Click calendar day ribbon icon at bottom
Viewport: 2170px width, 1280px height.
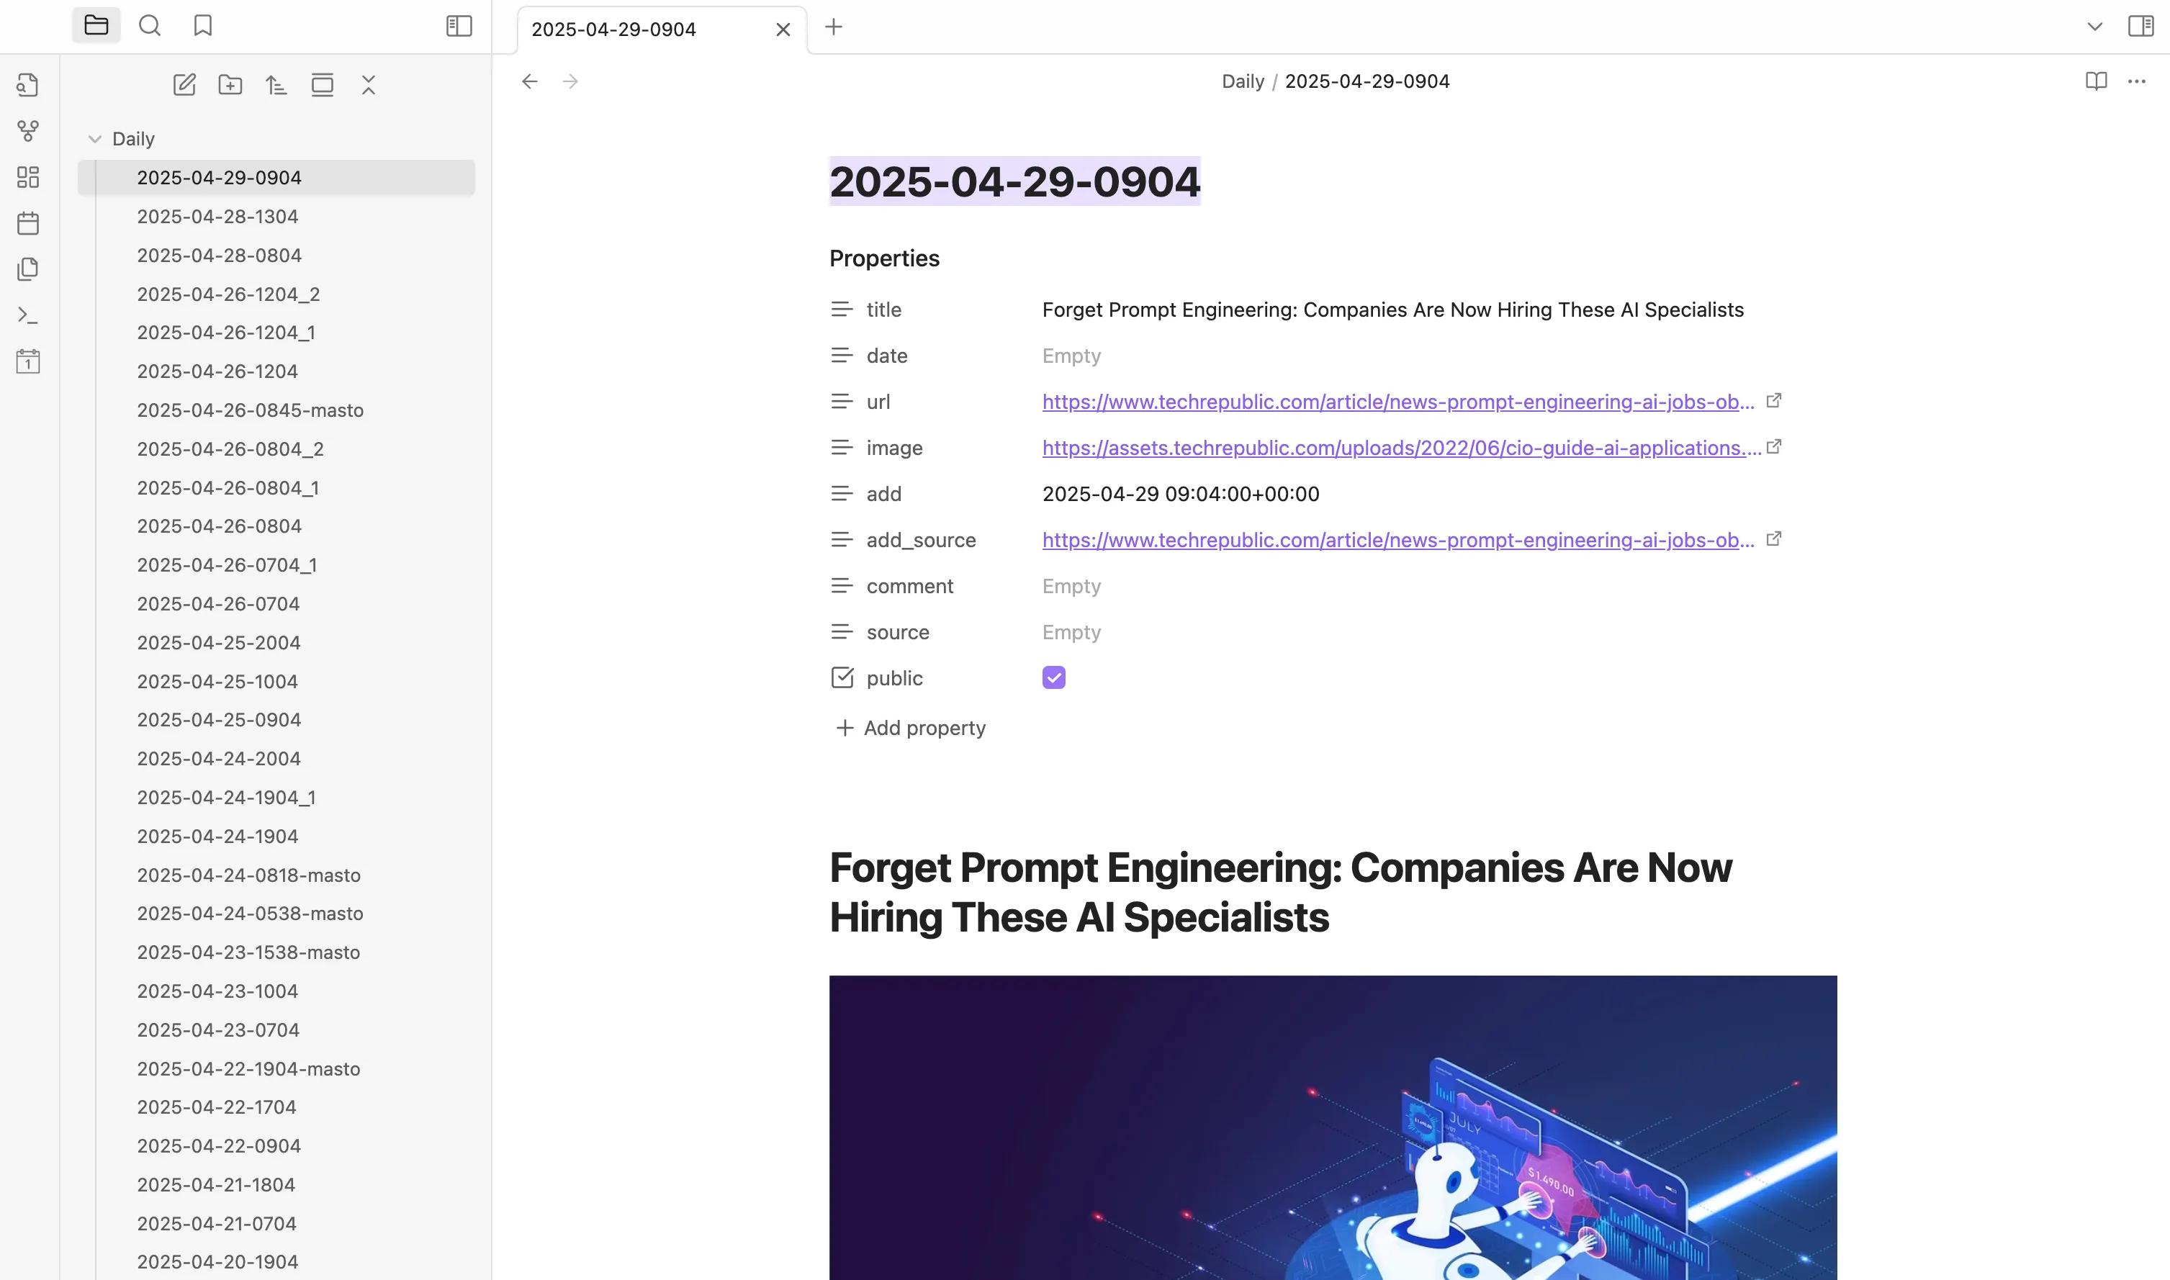click(x=27, y=361)
